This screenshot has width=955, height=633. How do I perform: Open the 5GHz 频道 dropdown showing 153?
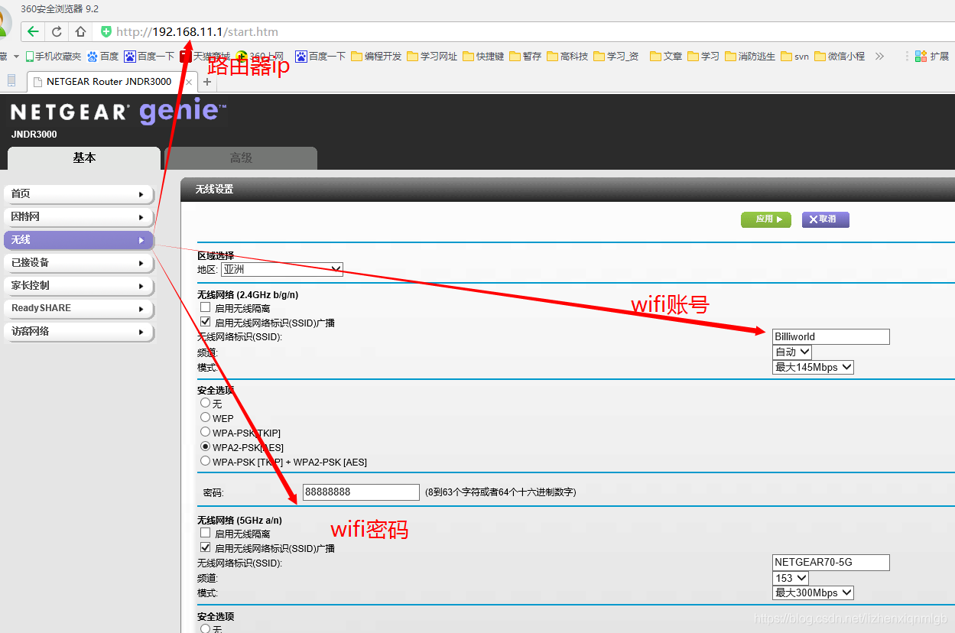[x=791, y=578]
